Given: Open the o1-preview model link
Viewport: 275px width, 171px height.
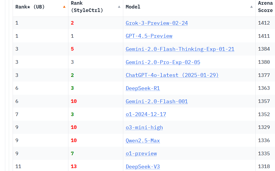Looking at the screenshot, I should point(141,153).
